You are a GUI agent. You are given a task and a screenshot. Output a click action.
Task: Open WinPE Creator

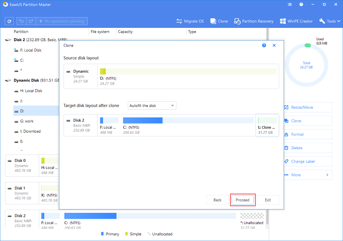[296, 21]
